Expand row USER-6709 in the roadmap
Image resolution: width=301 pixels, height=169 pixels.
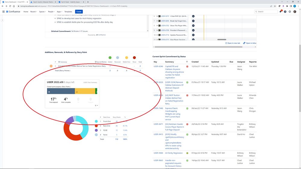pos(157,30)
